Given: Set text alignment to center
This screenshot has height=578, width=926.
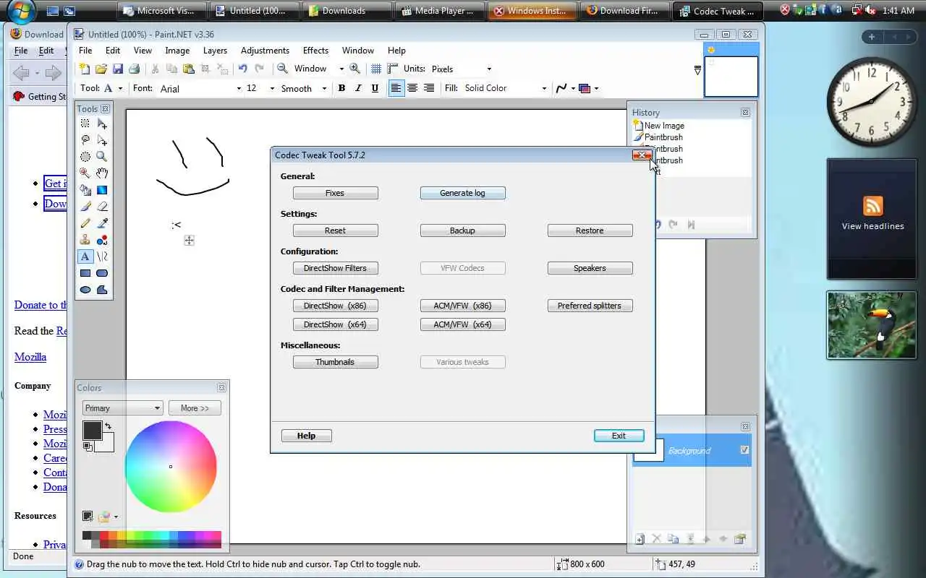Looking at the screenshot, I should click(412, 88).
